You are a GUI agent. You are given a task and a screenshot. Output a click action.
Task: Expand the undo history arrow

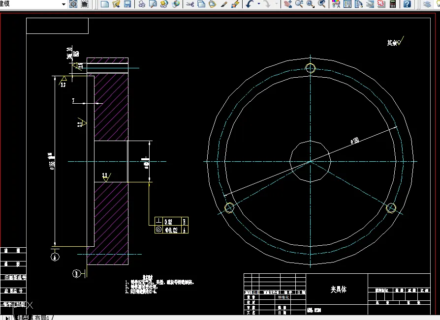[x=259, y=4]
